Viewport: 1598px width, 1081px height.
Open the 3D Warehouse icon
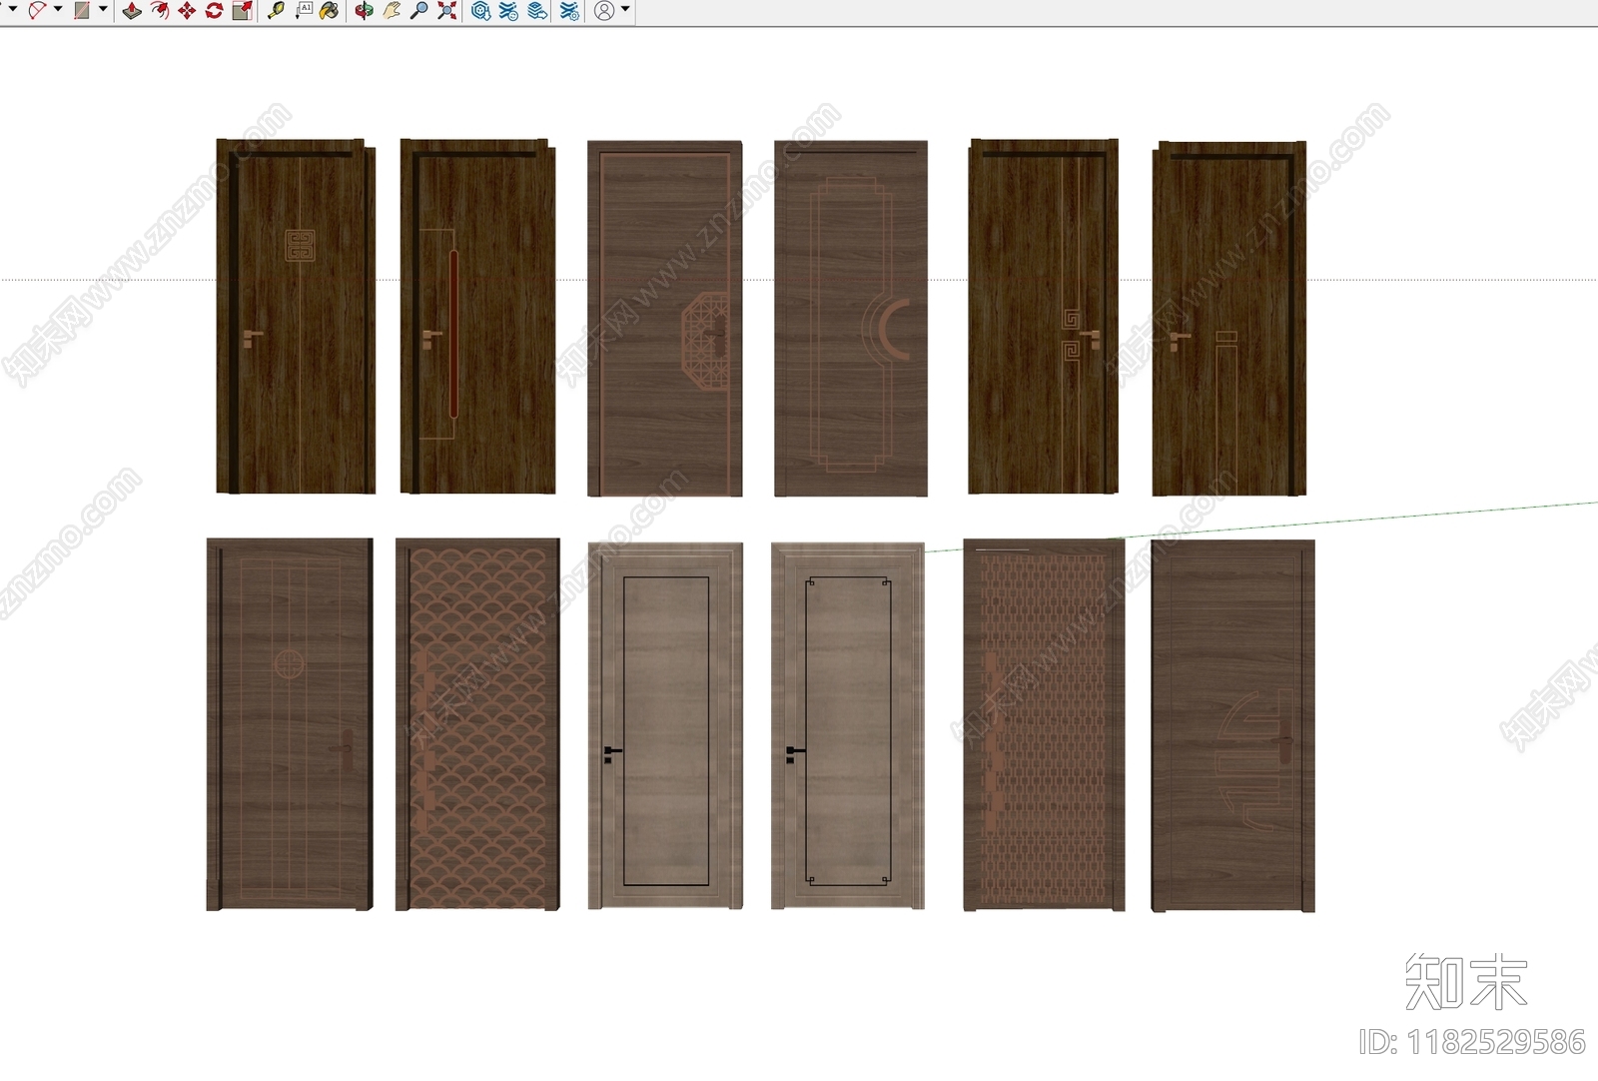tap(481, 10)
